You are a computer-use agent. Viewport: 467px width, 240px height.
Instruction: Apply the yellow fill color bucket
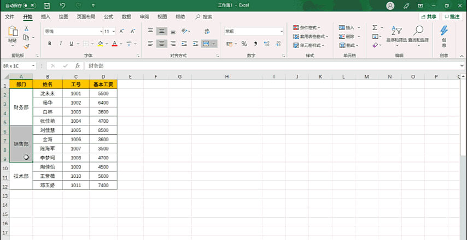coord(101,44)
